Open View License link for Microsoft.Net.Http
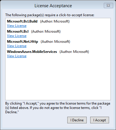The width and height of the screenshot is (116, 130). (x=17, y=46)
